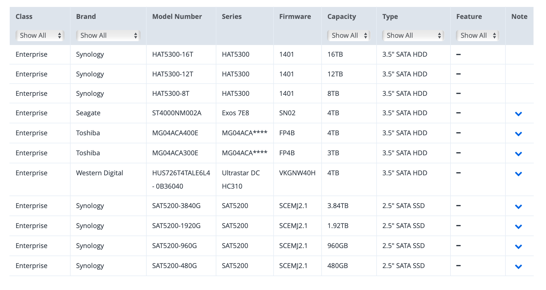Click firmware value VKGNW40H
The width and height of the screenshot is (546, 290).
tap(297, 173)
